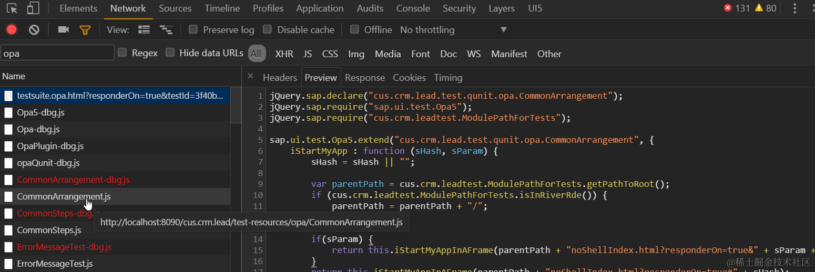Toggle the orange filter funnel icon
Image resolution: width=815 pixels, height=272 pixels.
coord(85,30)
